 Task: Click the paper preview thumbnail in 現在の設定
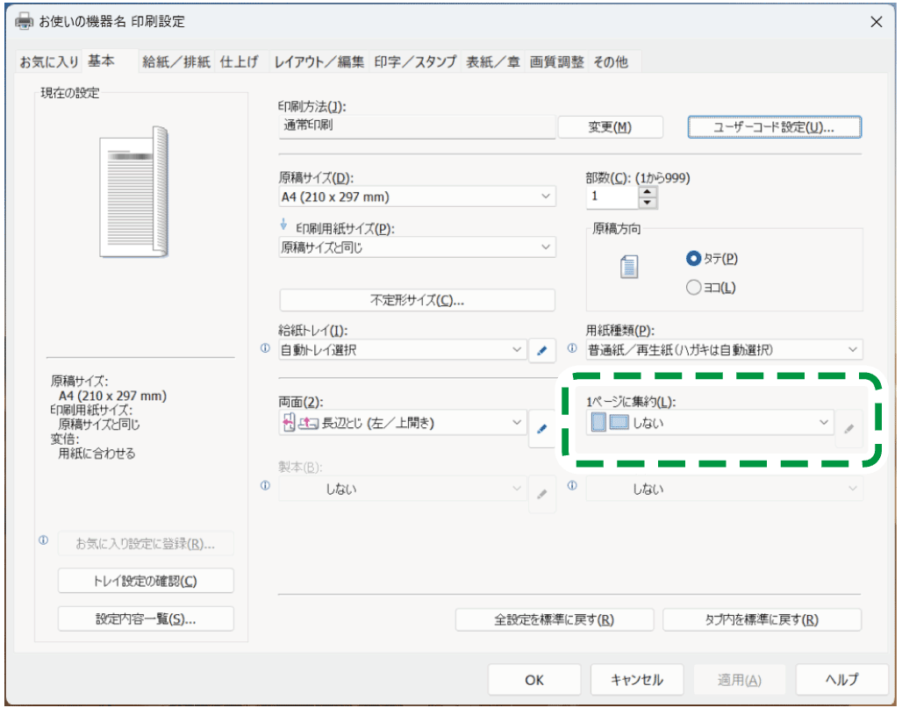134,192
